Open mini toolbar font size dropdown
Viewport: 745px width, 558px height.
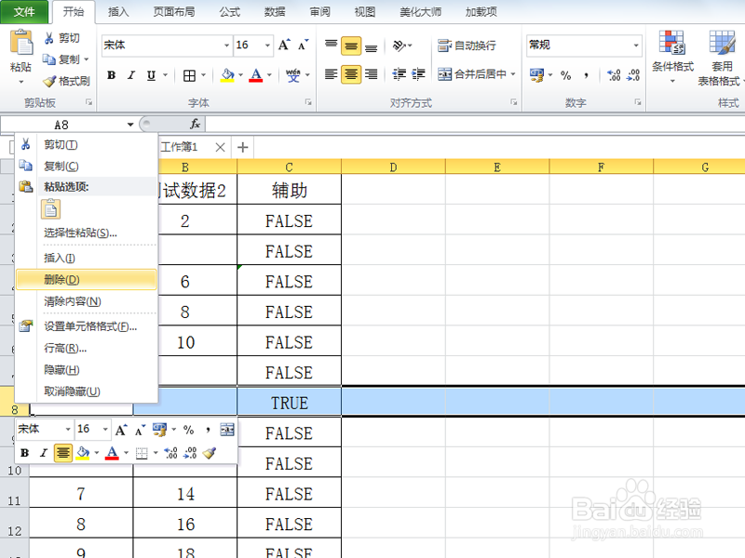[105, 430]
